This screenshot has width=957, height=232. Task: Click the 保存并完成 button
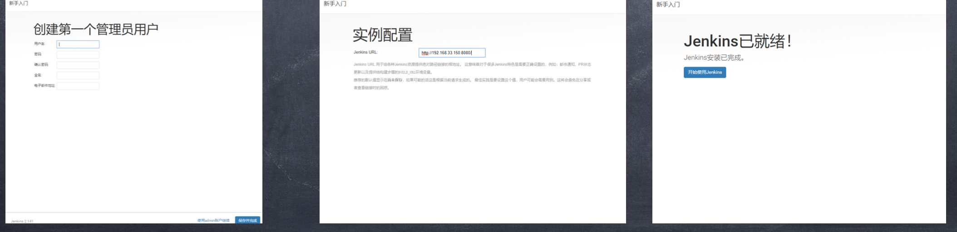pos(247,220)
